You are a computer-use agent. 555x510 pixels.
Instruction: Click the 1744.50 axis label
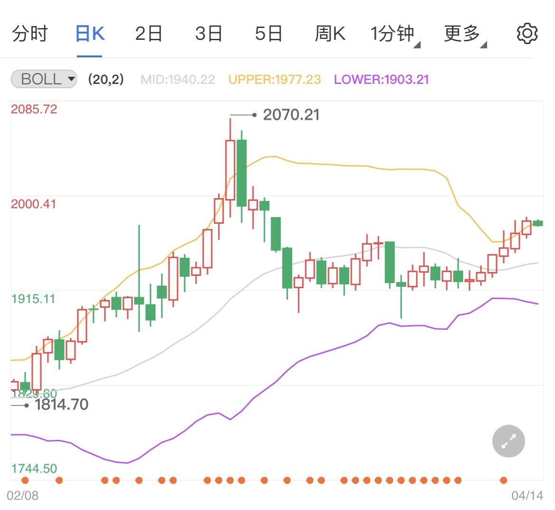34,469
